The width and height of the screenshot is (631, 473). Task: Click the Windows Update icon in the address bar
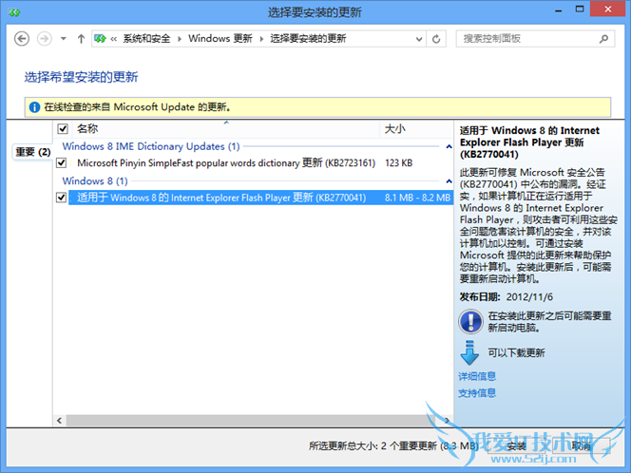[x=100, y=39]
